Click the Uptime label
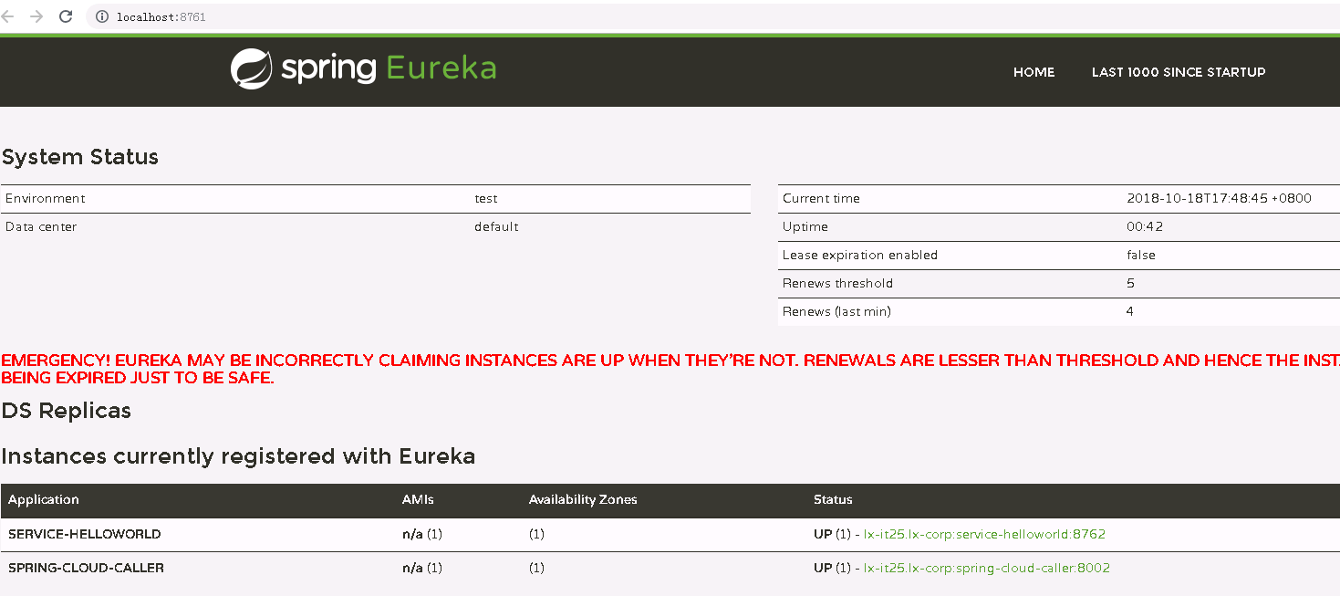 pyautogui.click(x=805, y=226)
